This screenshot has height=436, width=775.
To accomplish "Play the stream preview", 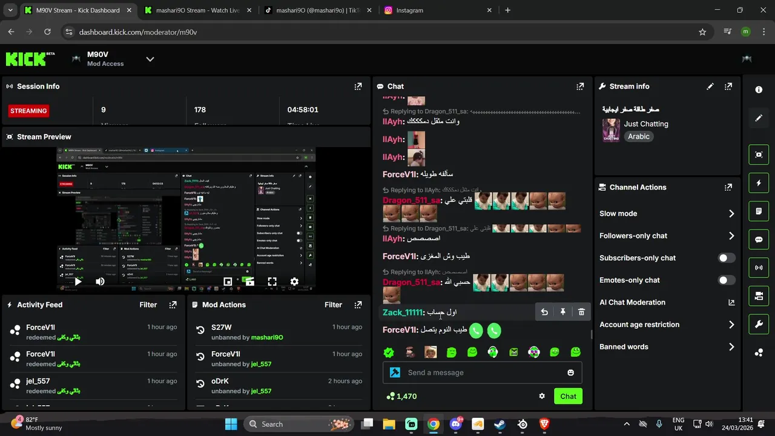I will click(78, 282).
